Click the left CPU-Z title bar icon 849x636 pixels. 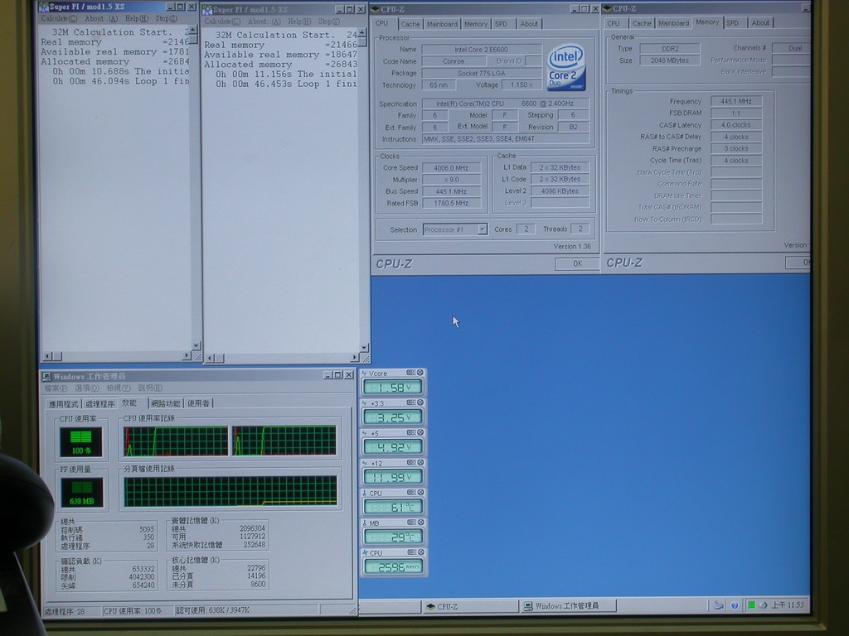tap(376, 8)
